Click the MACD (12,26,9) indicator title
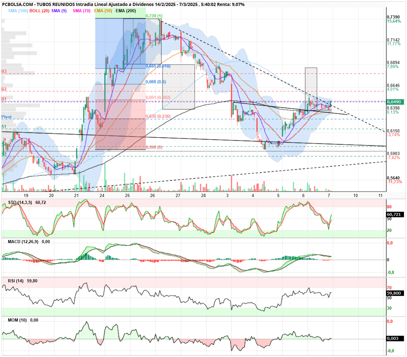The height and width of the screenshot is (357, 407). [x=23, y=242]
